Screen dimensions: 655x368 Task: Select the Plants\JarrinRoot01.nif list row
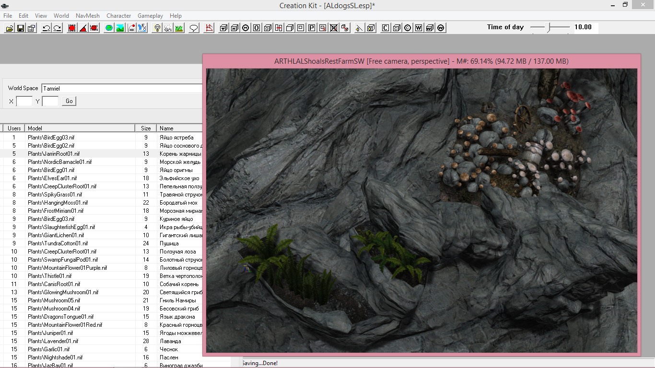click(54, 154)
